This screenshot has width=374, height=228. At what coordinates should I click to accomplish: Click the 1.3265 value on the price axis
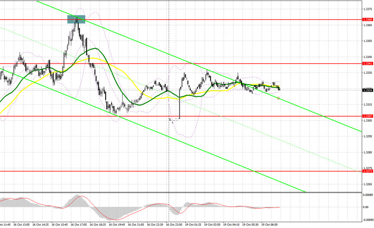click(x=368, y=184)
